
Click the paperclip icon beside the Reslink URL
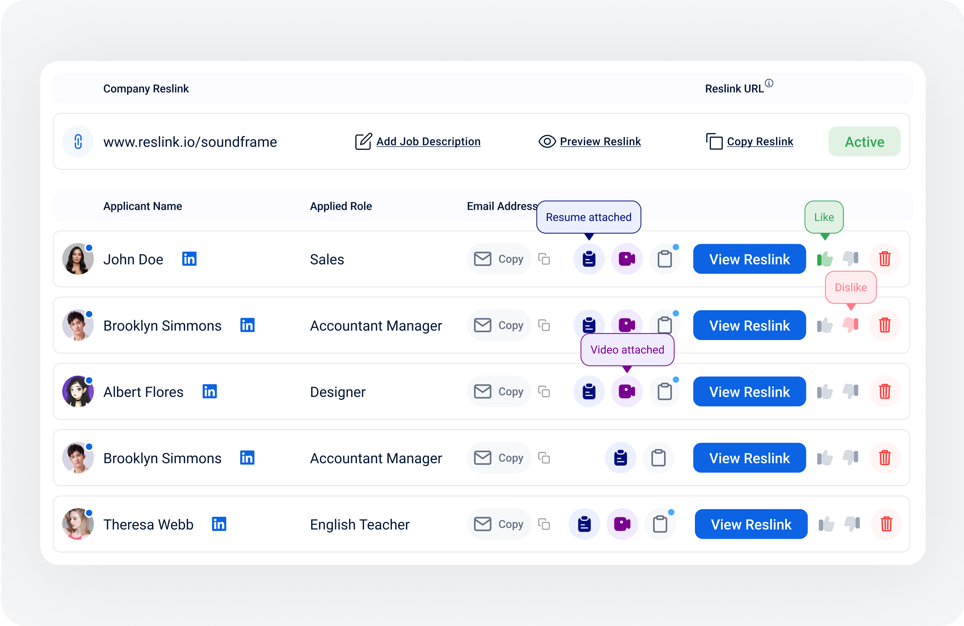[78, 141]
